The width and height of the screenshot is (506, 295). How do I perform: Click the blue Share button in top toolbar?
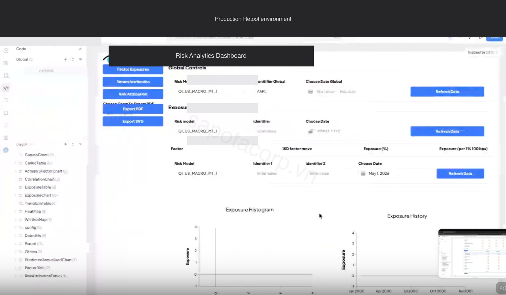click(x=494, y=38)
